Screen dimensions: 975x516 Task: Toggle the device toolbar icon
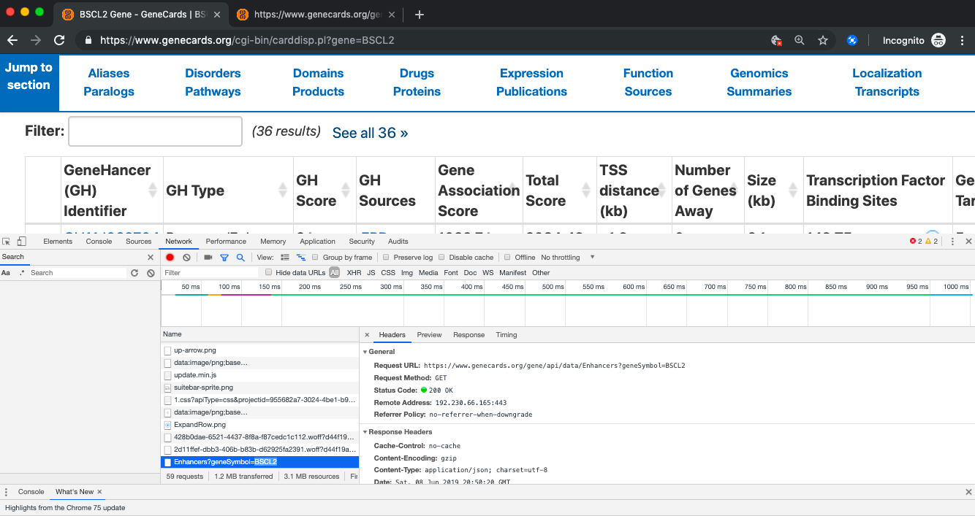(22, 242)
